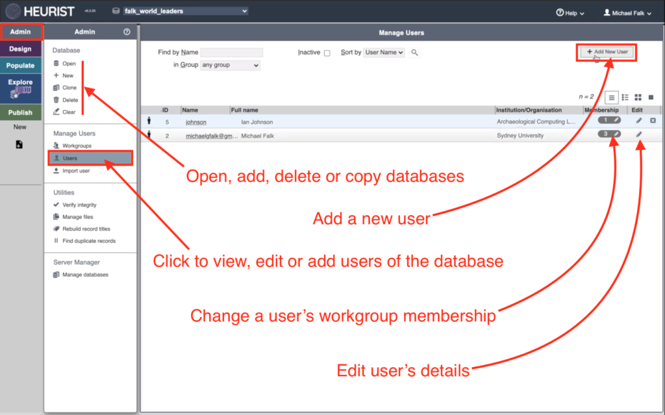Screen dimensions: 665x415
Task: Click Find by Name input field
Action: click(232, 52)
